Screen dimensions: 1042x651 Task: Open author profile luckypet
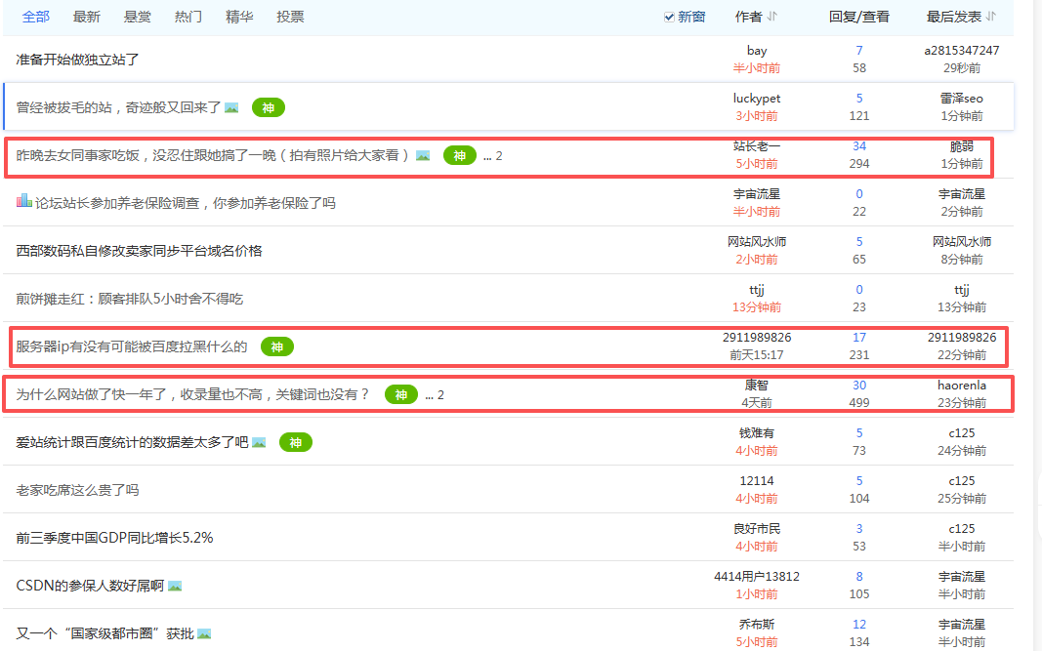tap(757, 99)
